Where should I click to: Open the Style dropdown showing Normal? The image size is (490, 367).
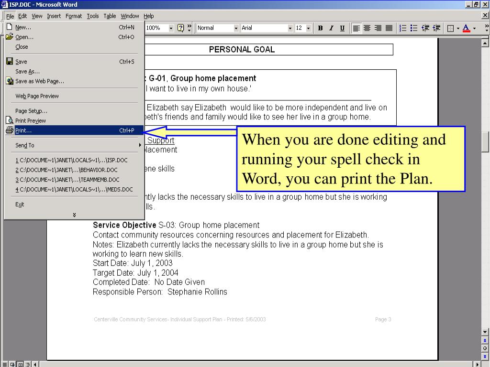[x=236, y=28]
